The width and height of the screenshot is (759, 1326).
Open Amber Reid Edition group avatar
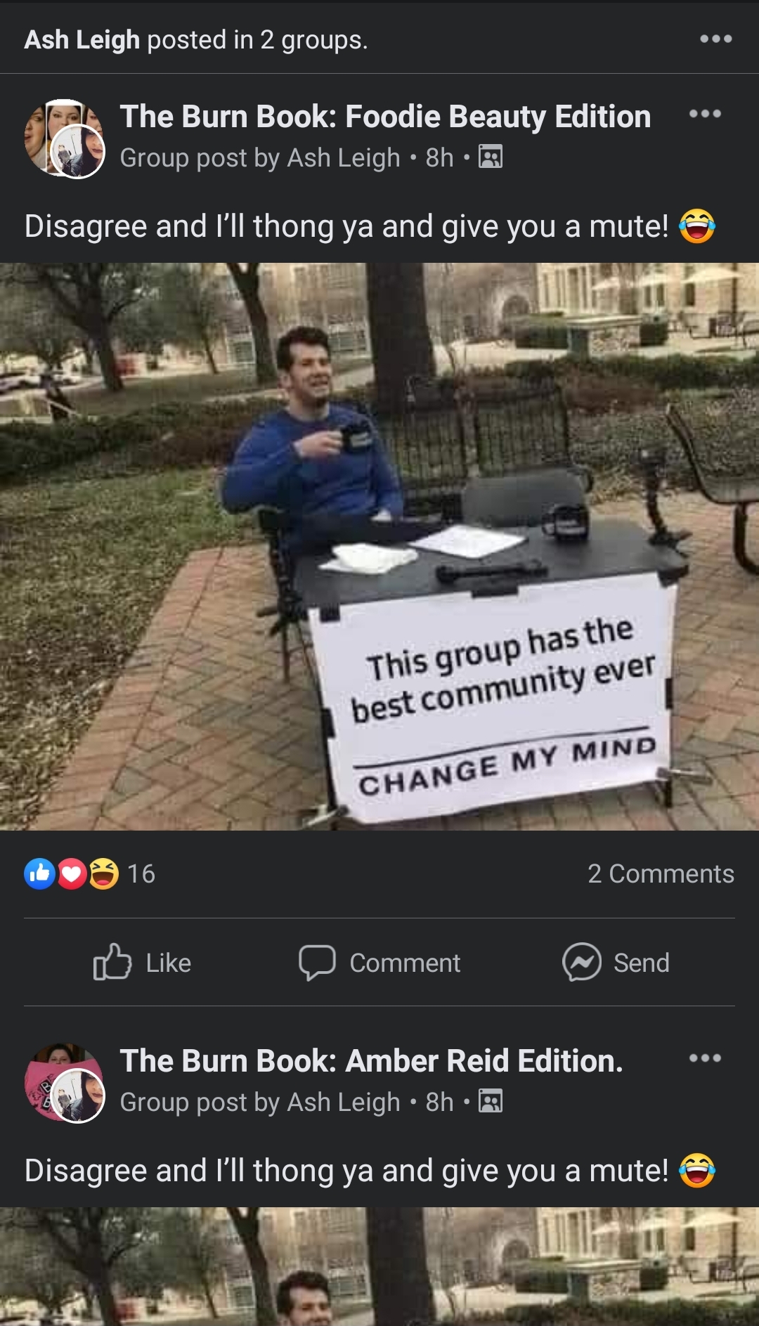point(65,1083)
